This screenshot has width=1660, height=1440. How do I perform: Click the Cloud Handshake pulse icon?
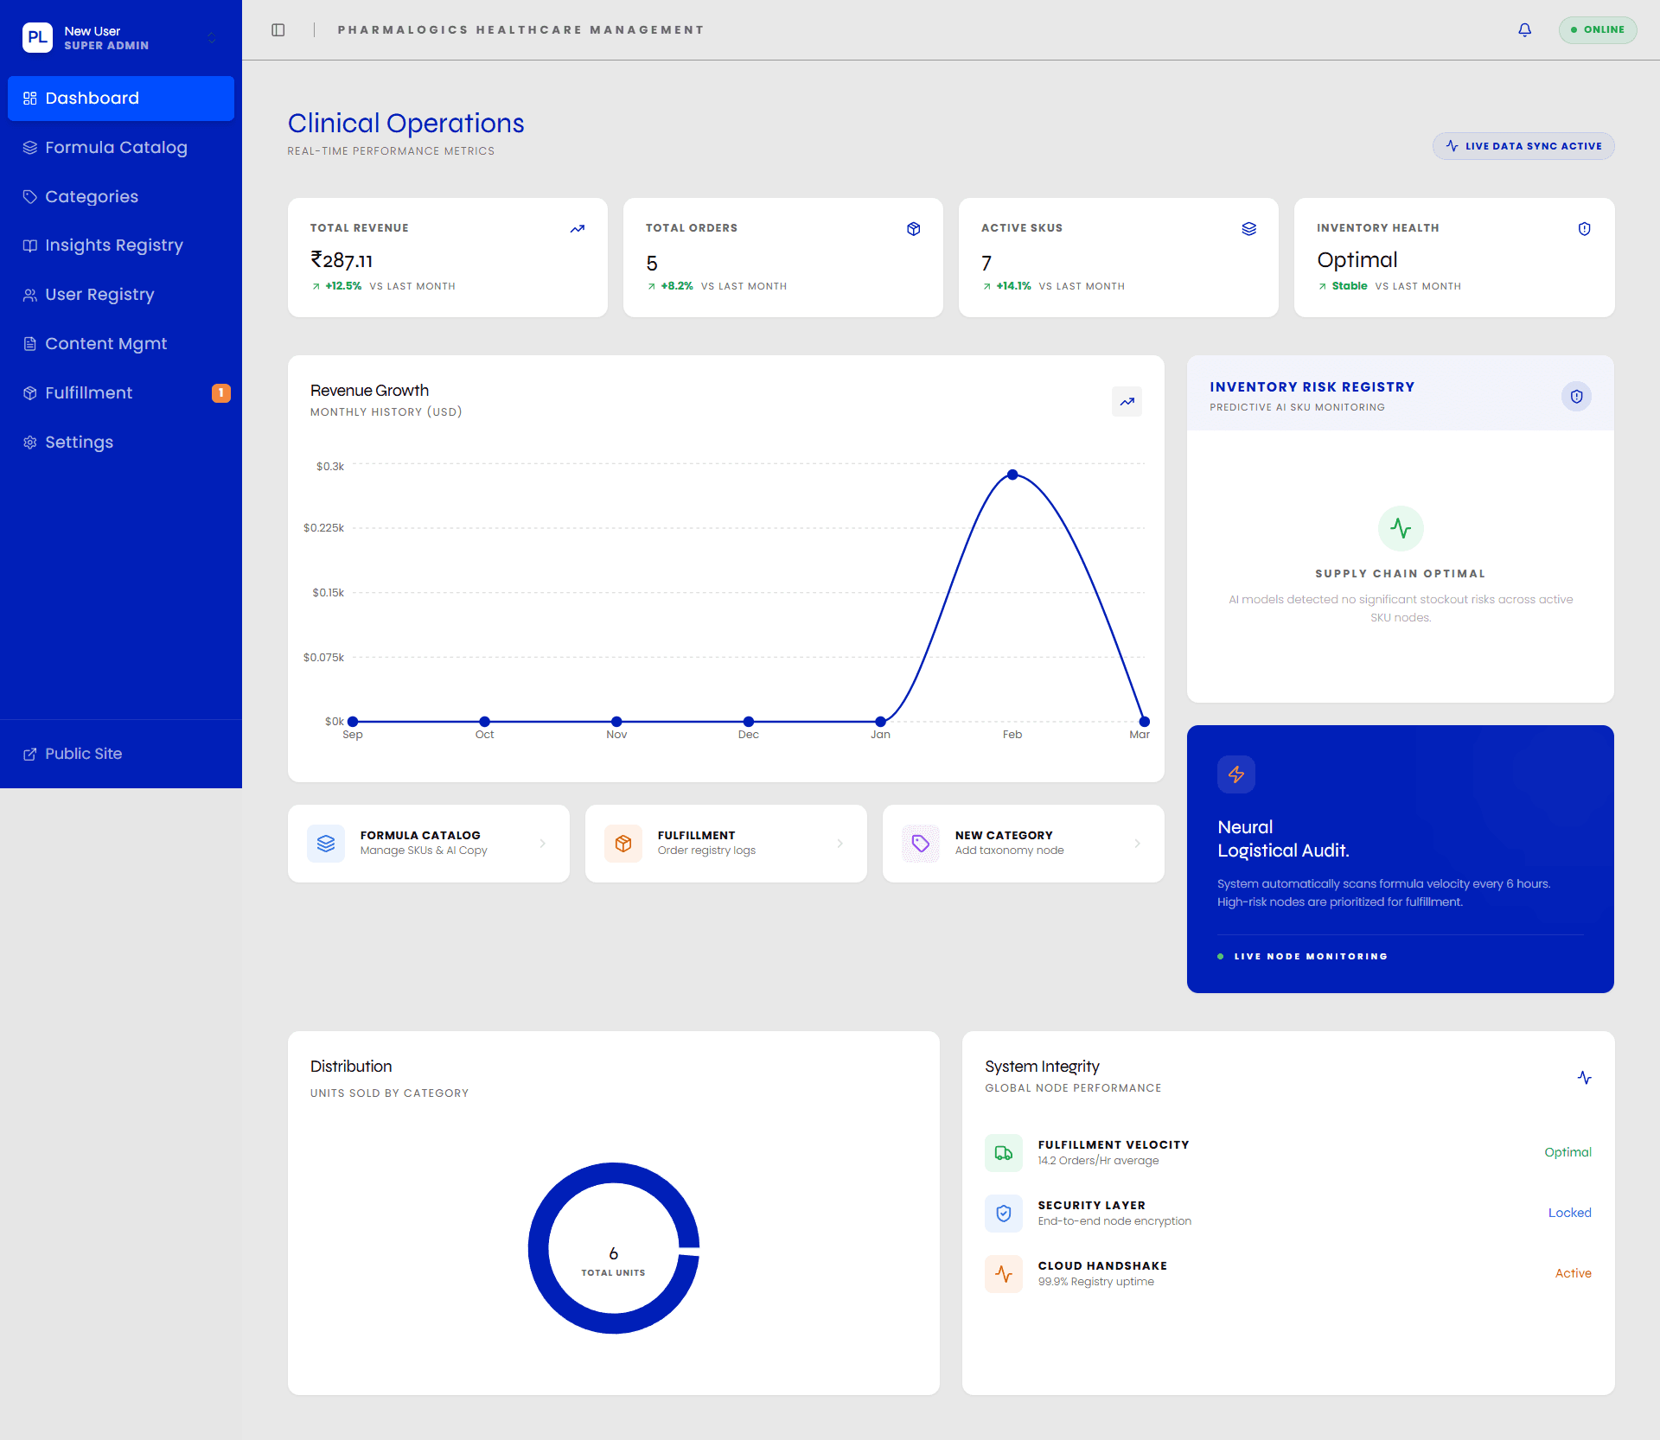[x=1004, y=1274]
